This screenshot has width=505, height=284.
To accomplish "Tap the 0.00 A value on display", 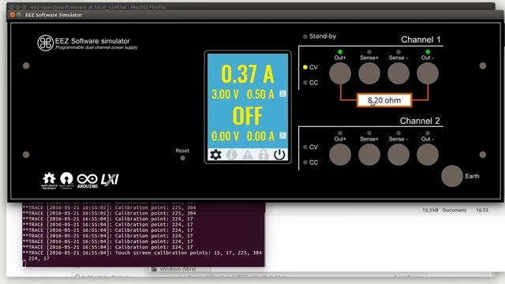I will click(x=260, y=136).
